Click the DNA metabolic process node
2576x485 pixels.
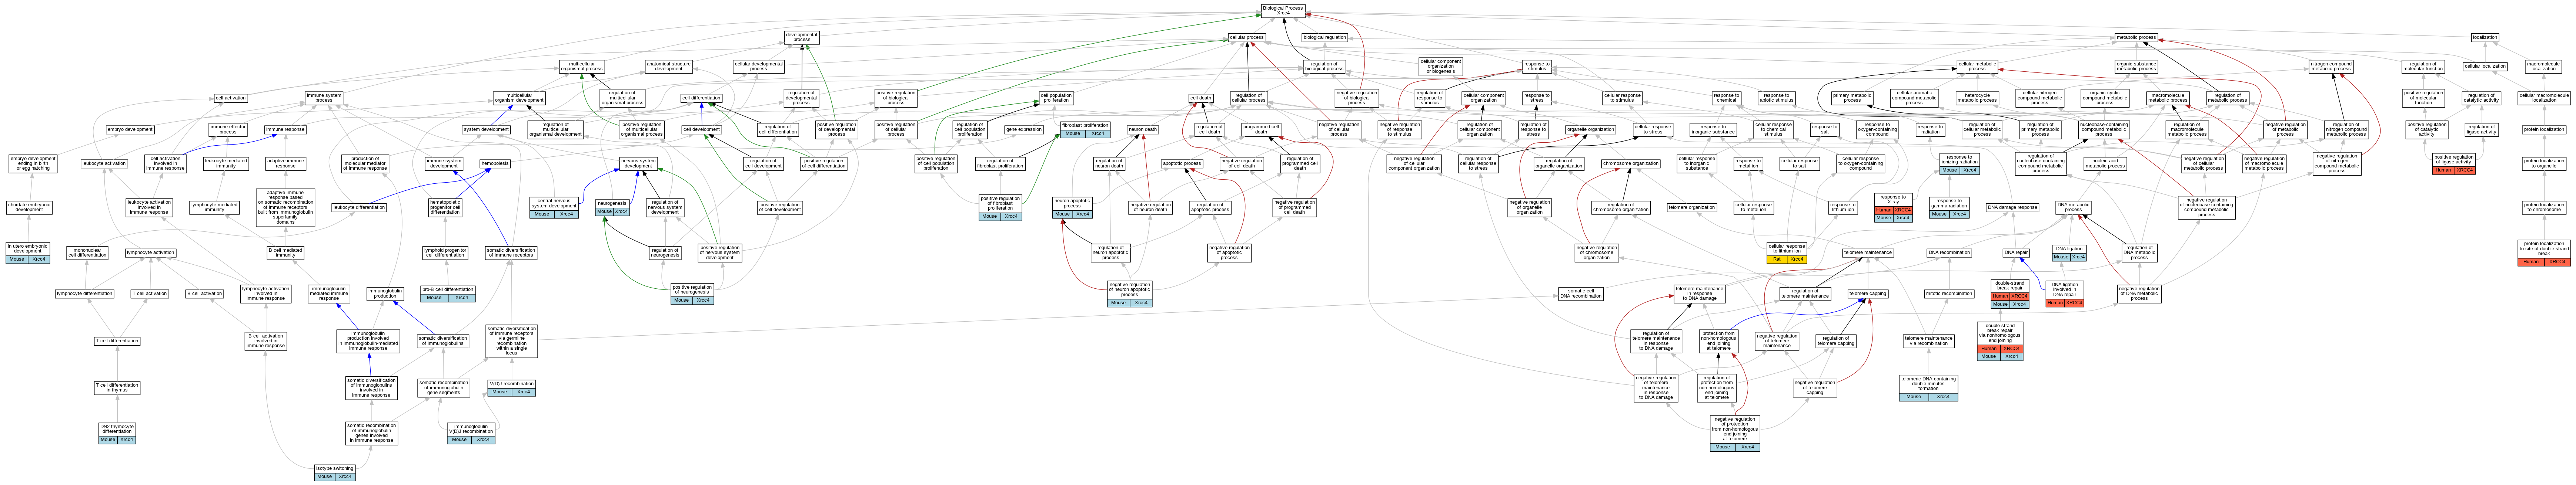coord(2073,208)
